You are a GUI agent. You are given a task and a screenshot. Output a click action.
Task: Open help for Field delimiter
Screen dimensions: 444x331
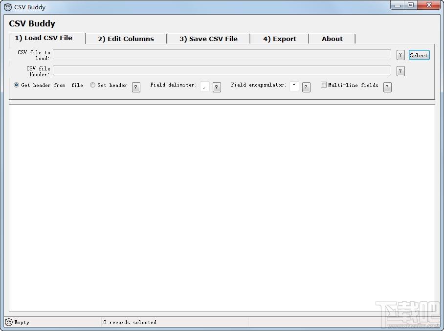tap(217, 87)
